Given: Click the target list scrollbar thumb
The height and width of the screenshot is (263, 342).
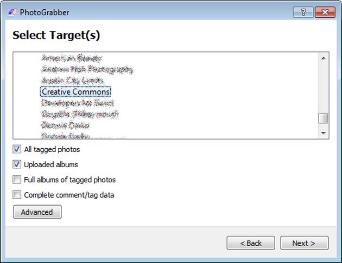Looking at the screenshot, I should tap(323, 118).
